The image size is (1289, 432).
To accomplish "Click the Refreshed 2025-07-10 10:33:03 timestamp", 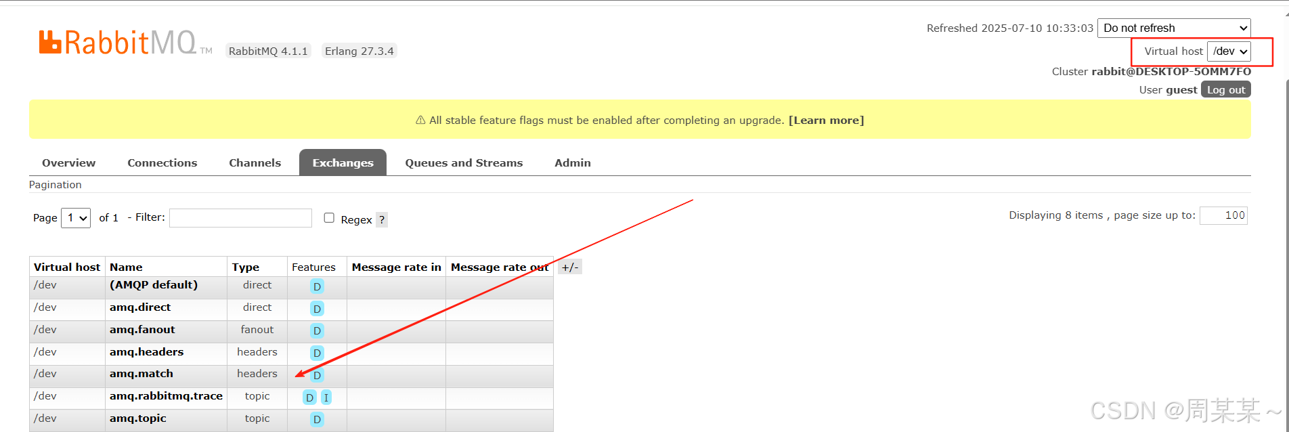I will [x=1010, y=28].
